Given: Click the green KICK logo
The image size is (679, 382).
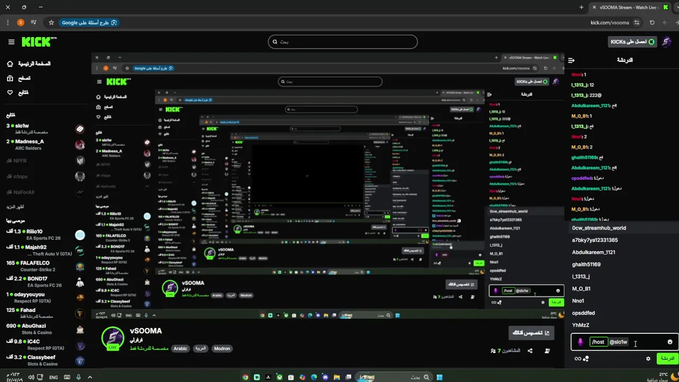Looking at the screenshot, I should point(39,42).
